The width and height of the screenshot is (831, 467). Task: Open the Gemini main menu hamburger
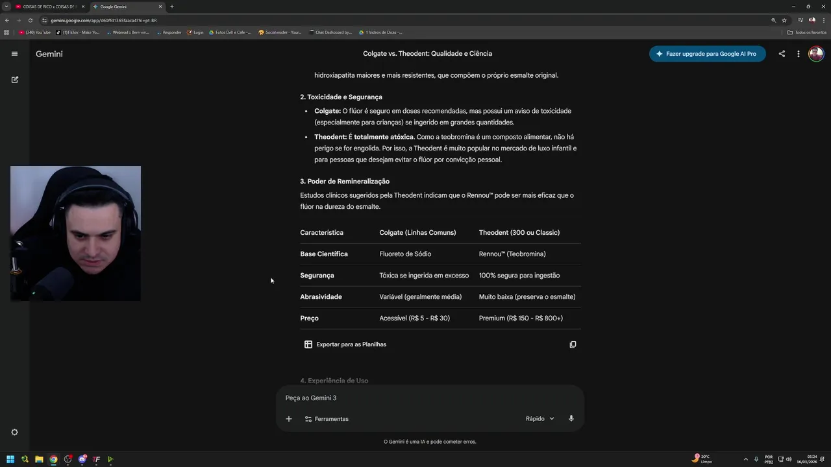14,54
